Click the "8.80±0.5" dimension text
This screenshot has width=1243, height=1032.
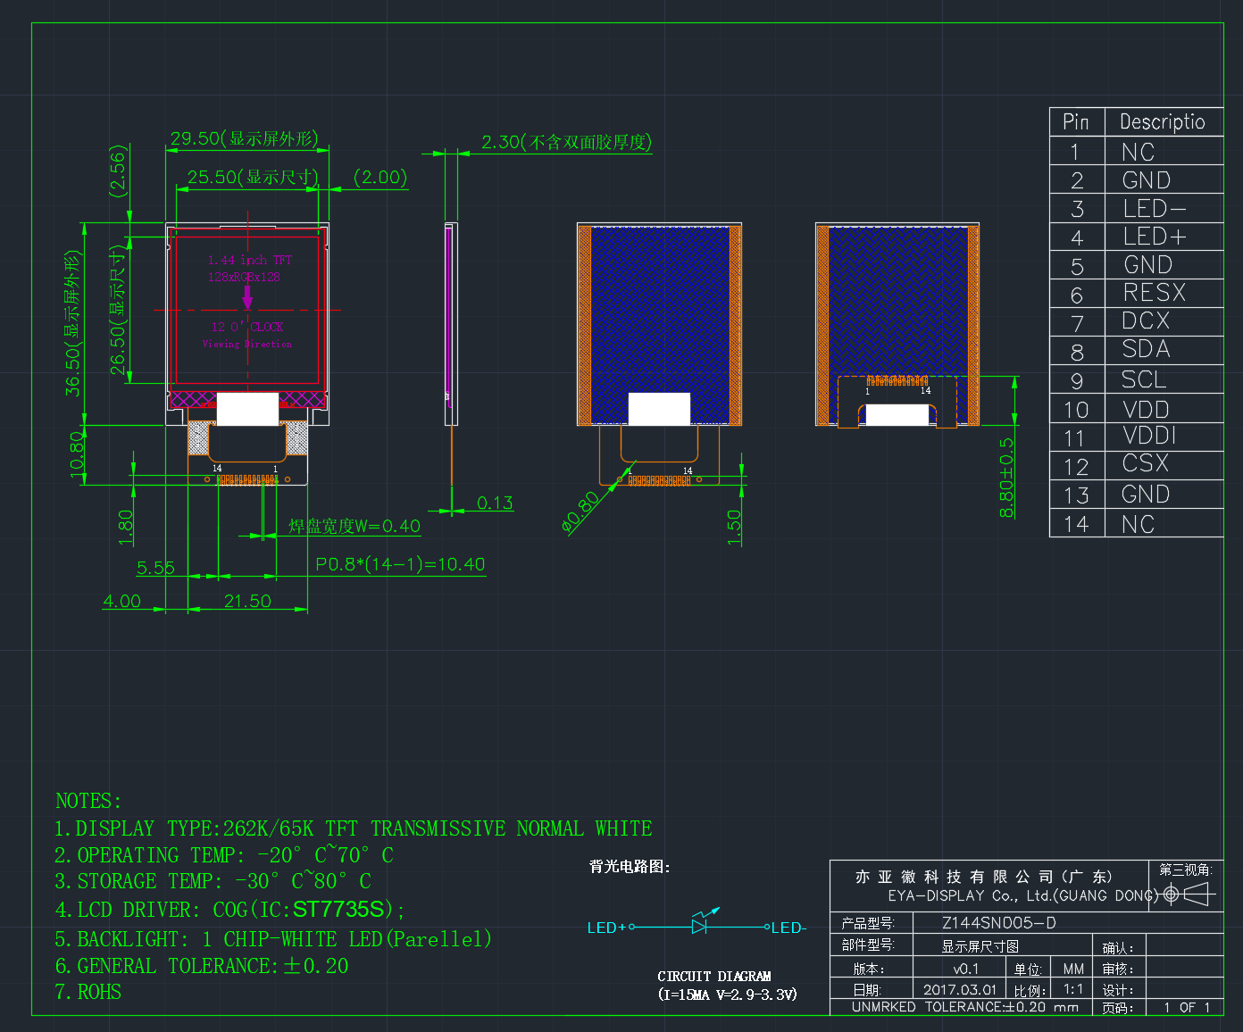[x=1006, y=478]
